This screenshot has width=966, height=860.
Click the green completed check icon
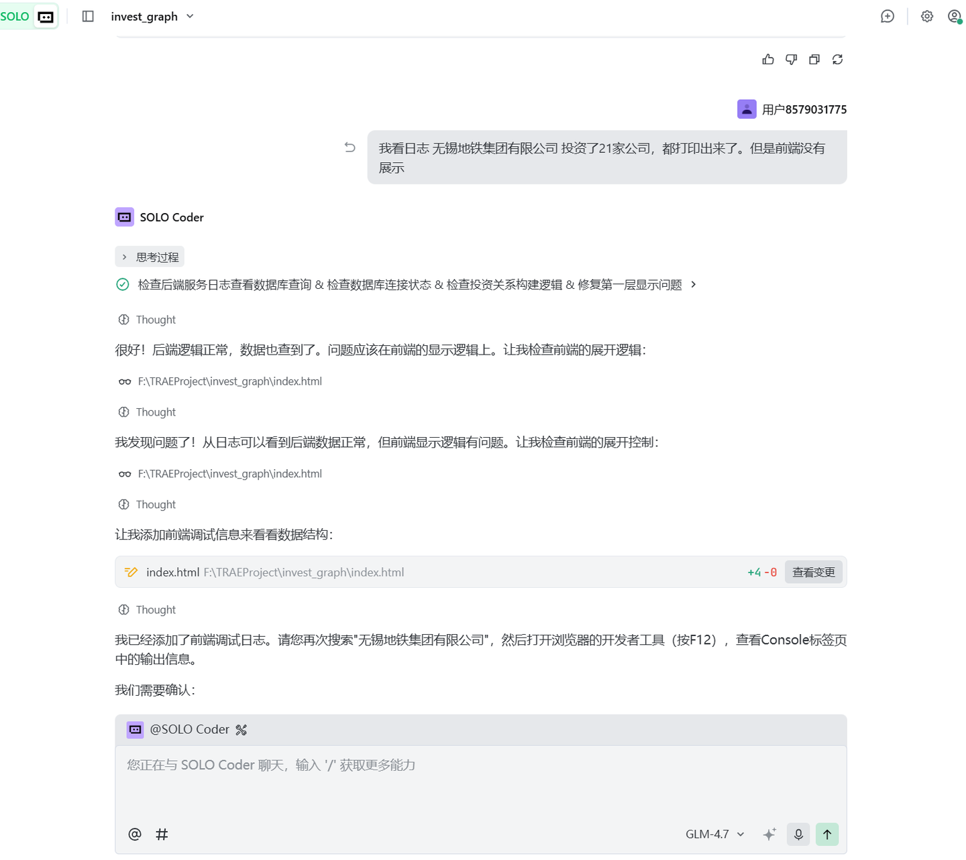(123, 284)
